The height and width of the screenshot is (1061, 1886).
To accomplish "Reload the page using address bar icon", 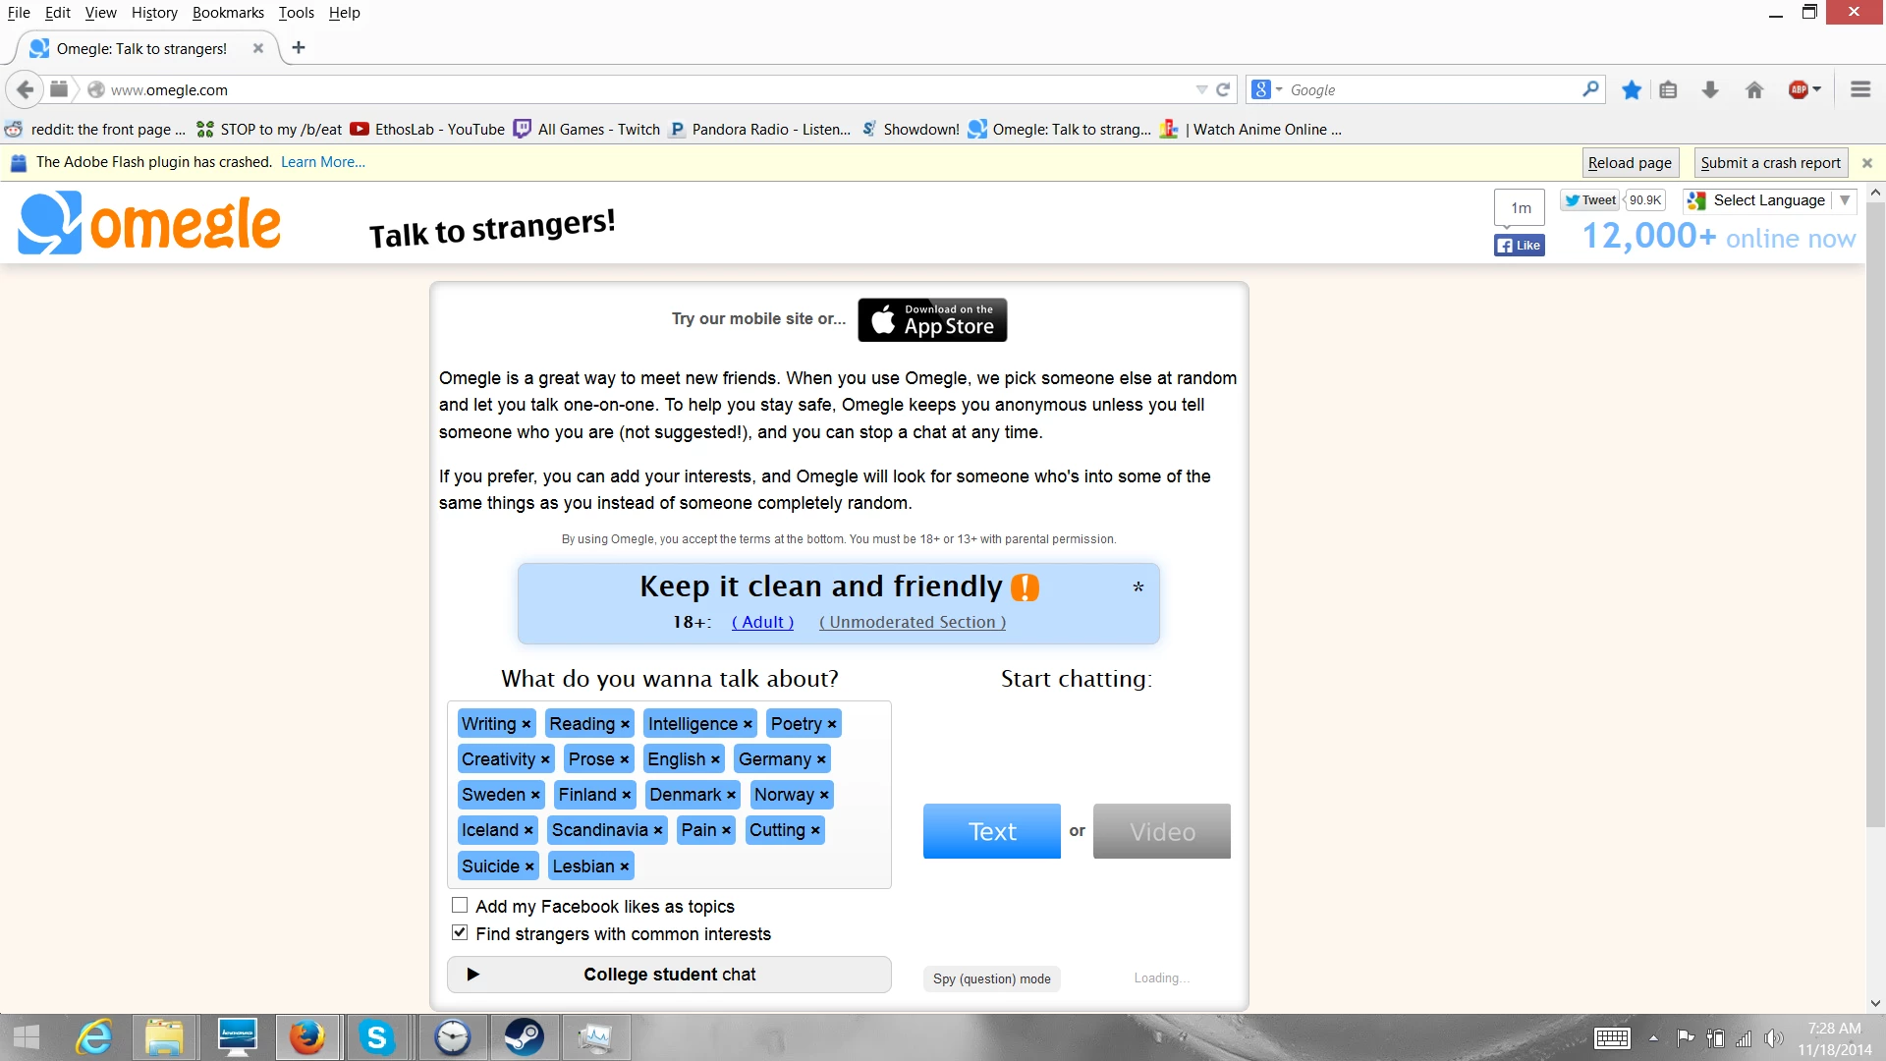I will pos(1223,89).
